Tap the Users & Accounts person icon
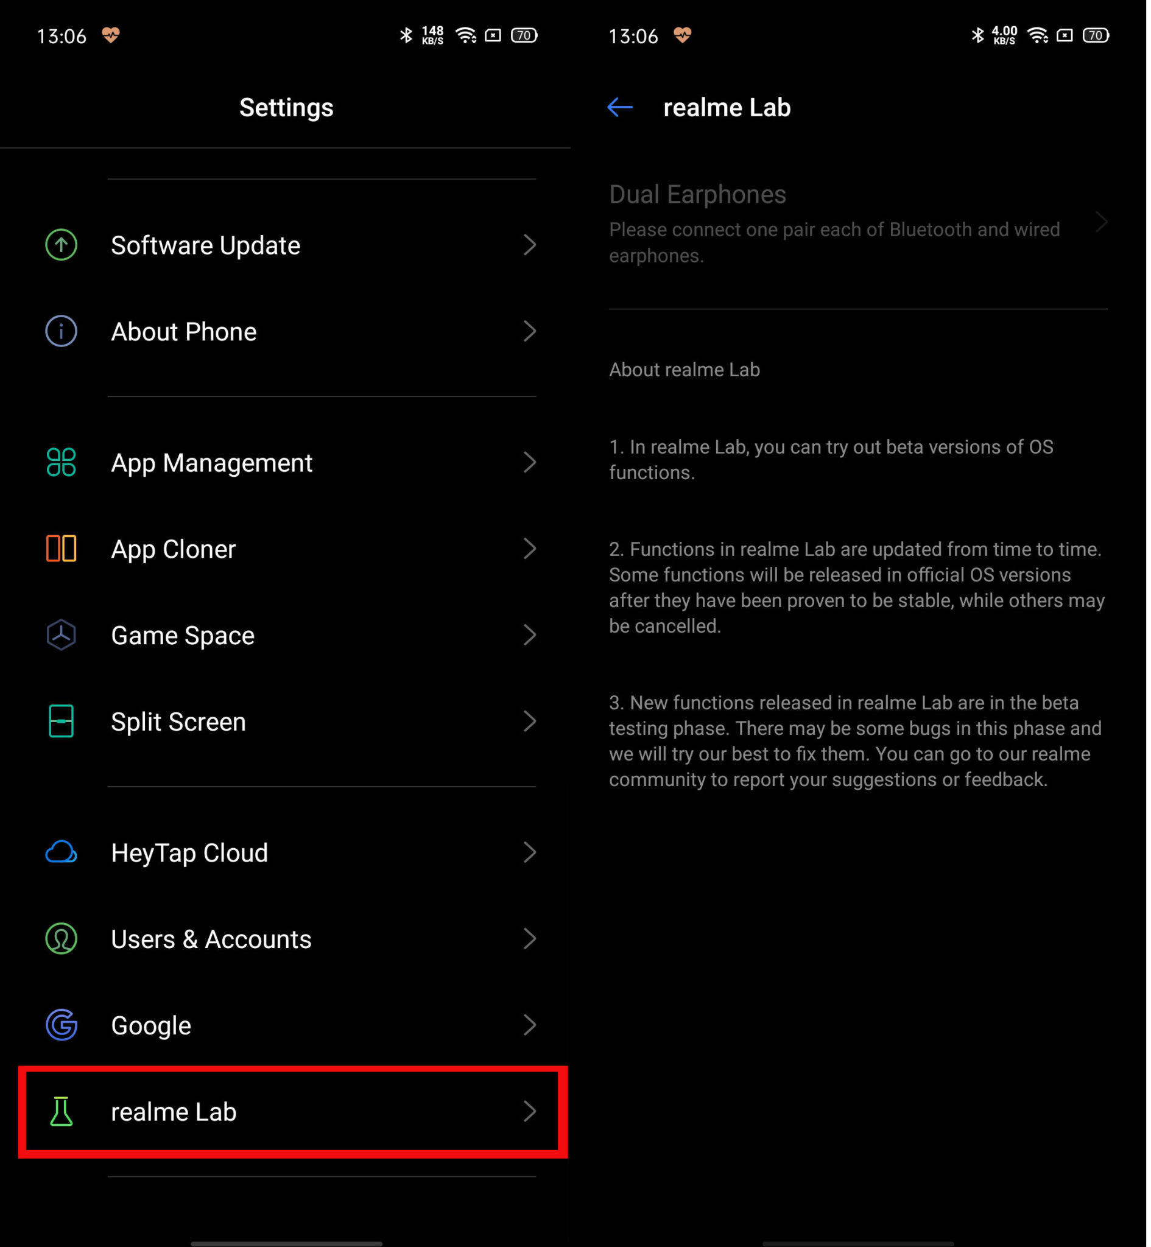Viewport: 1151px width, 1247px height. [61, 938]
